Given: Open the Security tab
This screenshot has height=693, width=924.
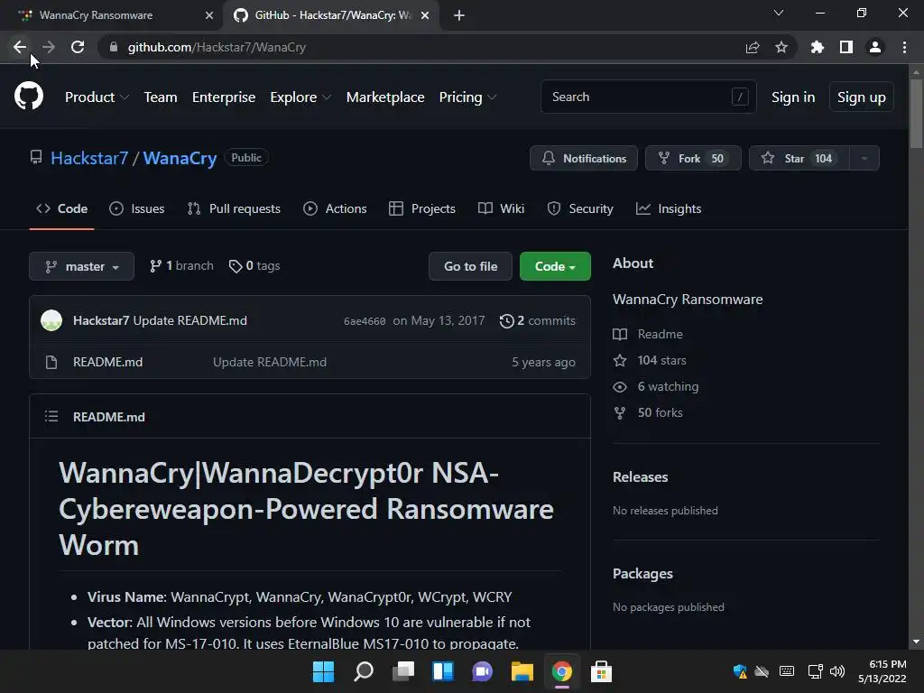Looking at the screenshot, I should pos(580,208).
